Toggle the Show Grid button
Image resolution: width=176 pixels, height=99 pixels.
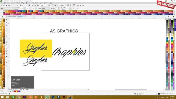pyautogui.click(x=55, y=5)
